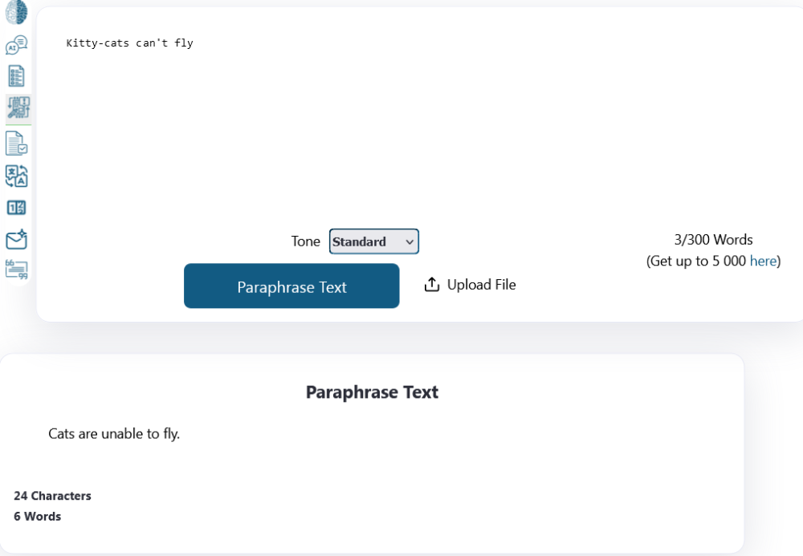
Task: Click the 3/300 Words counter
Action: pos(713,239)
